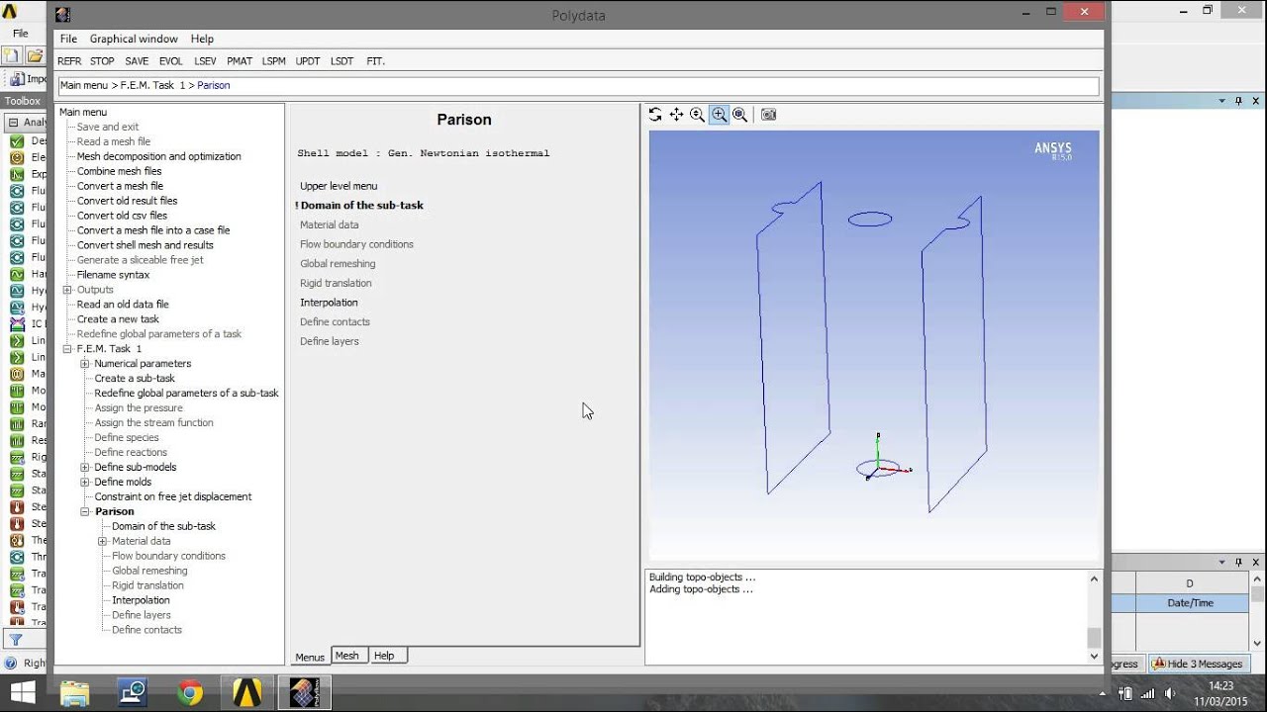Click the Toolbox filter funnel icon
The image size is (1267, 712).
point(16,640)
